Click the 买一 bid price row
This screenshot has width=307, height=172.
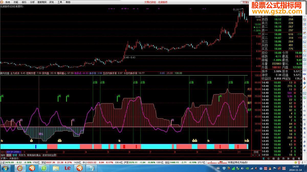[x=281, y=34]
